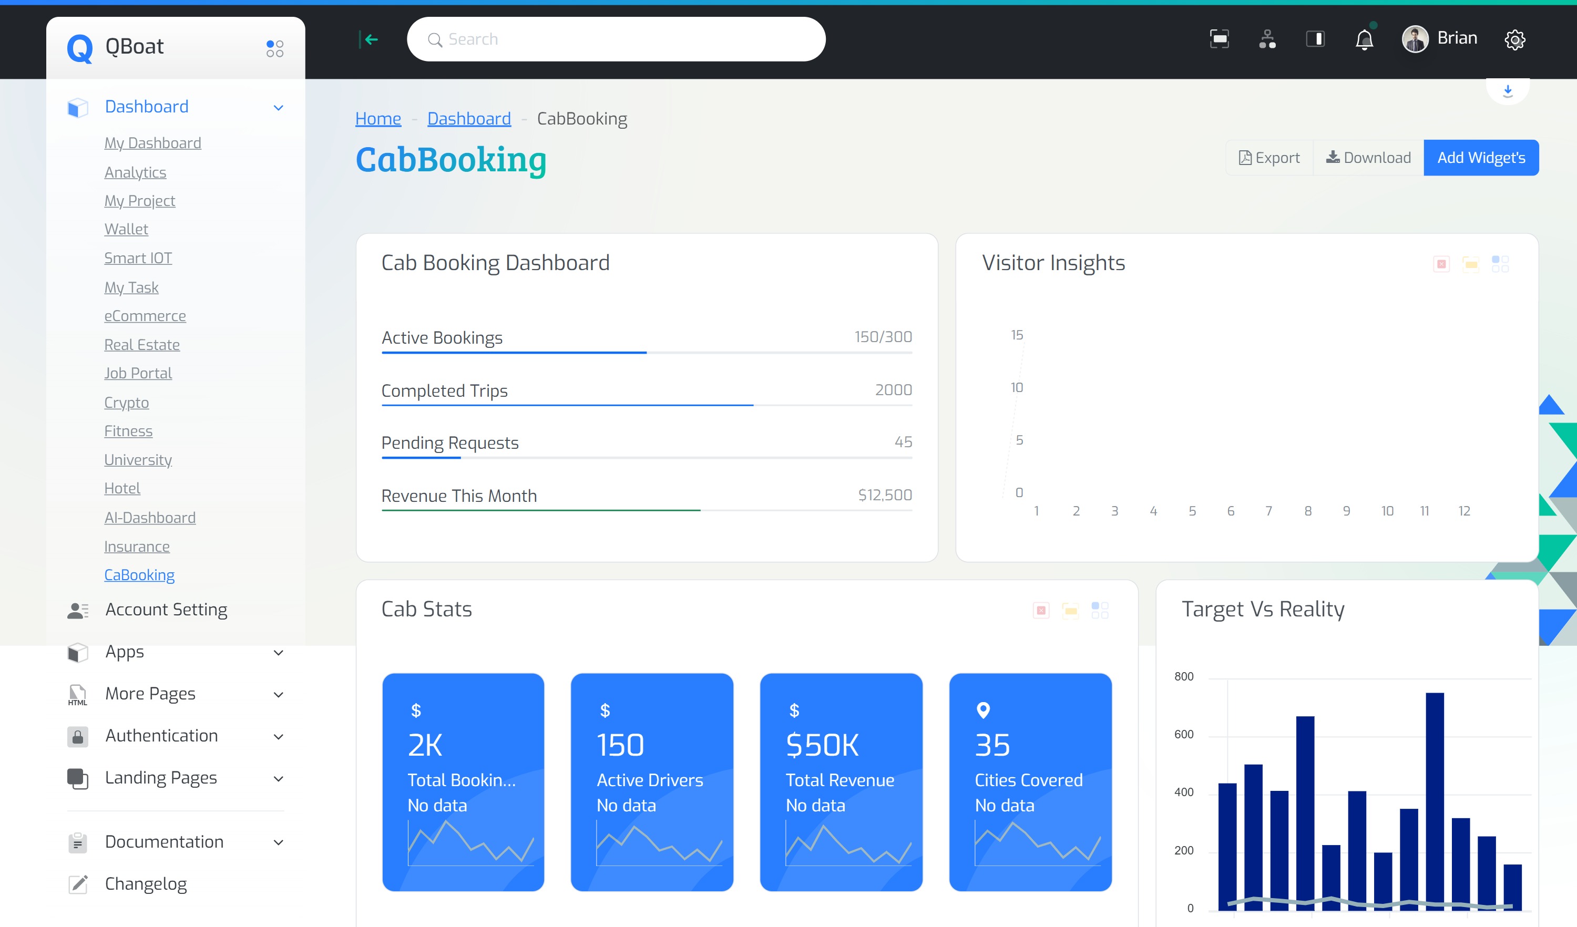Screen dimensions: 1577x927
Task: Click the Active Bookings progress bar
Action: pos(647,353)
